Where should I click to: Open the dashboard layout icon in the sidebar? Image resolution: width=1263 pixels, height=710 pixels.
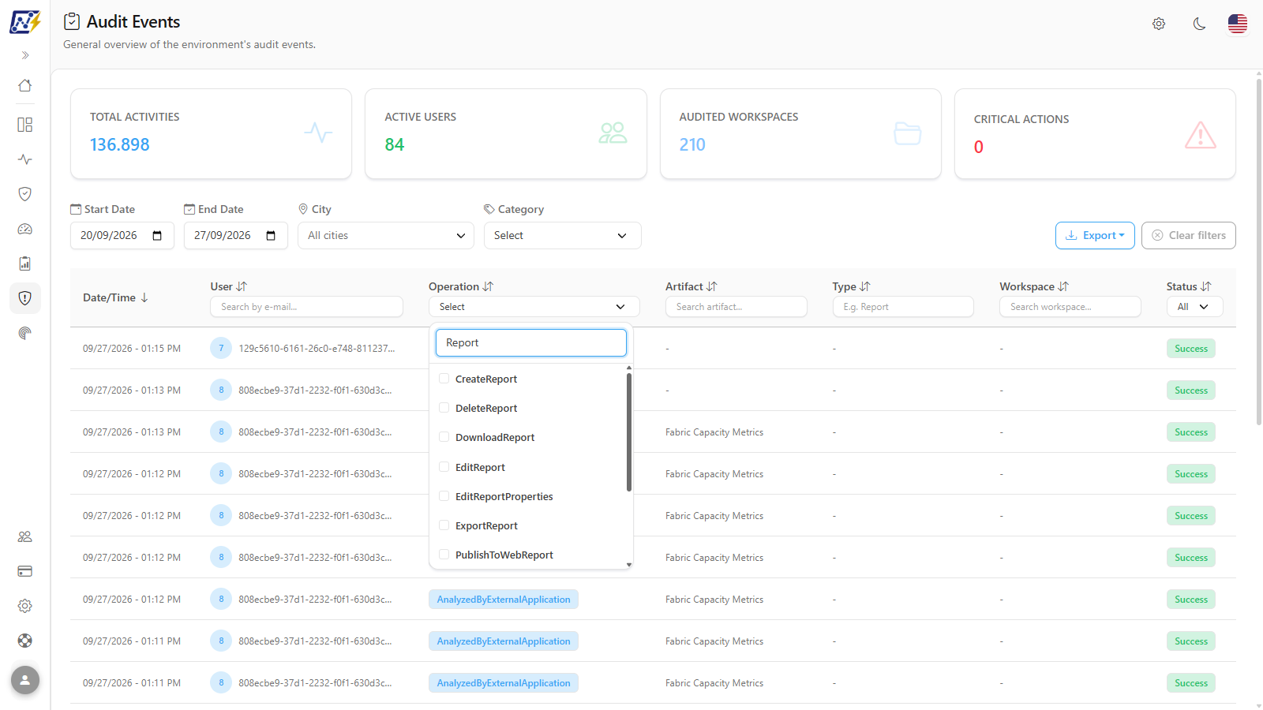click(x=25, y=125)
